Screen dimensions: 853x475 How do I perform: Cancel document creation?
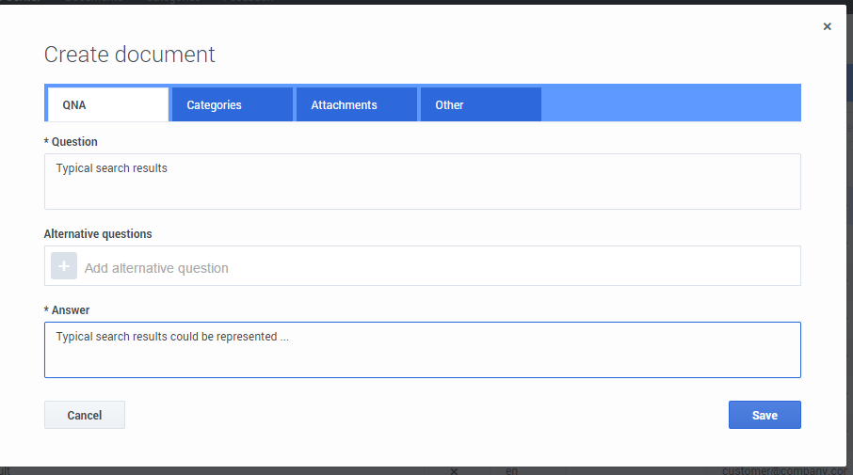84,415
